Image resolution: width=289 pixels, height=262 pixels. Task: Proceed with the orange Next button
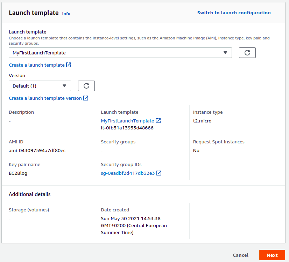click(x=272, y=255)
